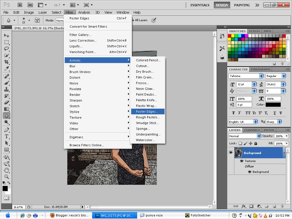Select the Quick Selection tool
This screenshot has height=219, width=292.
click(x=7, y=55)
